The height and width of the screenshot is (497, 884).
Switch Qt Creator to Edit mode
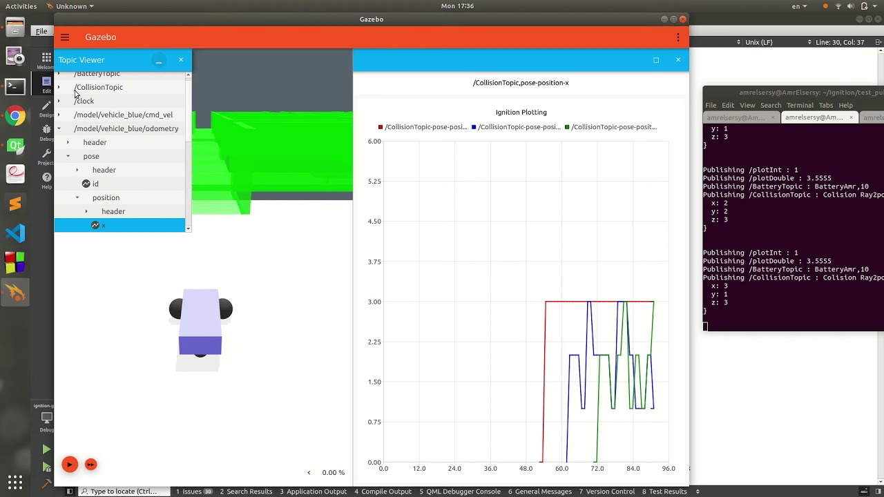[x=46, y=84]
